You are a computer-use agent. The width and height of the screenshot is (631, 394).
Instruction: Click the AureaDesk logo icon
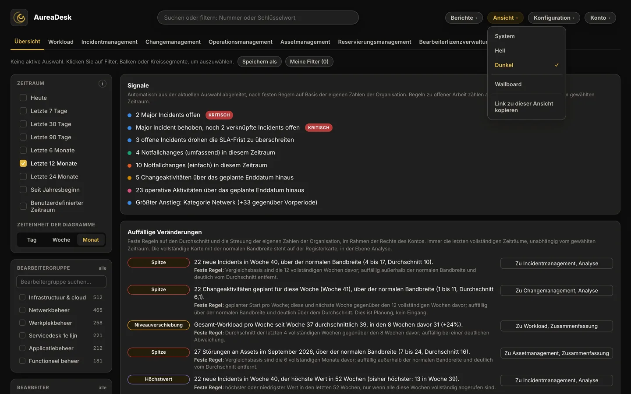19,18
